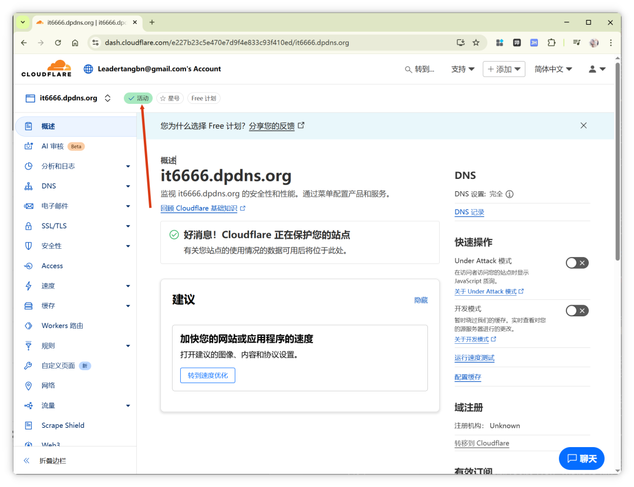
Task: Open browser extensions puzzle icon
Action: (x=551, y=42)
